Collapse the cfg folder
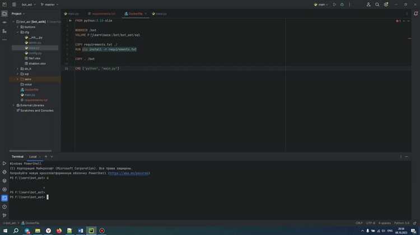420x235 pixels. coord(18,32)
